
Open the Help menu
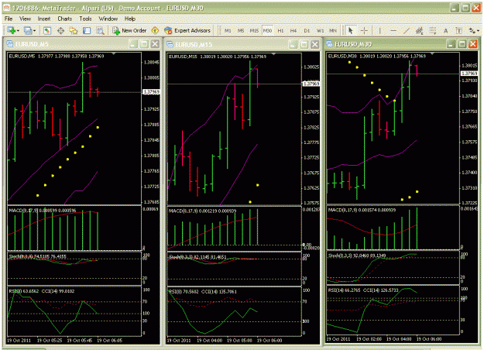tap(130, 19)
